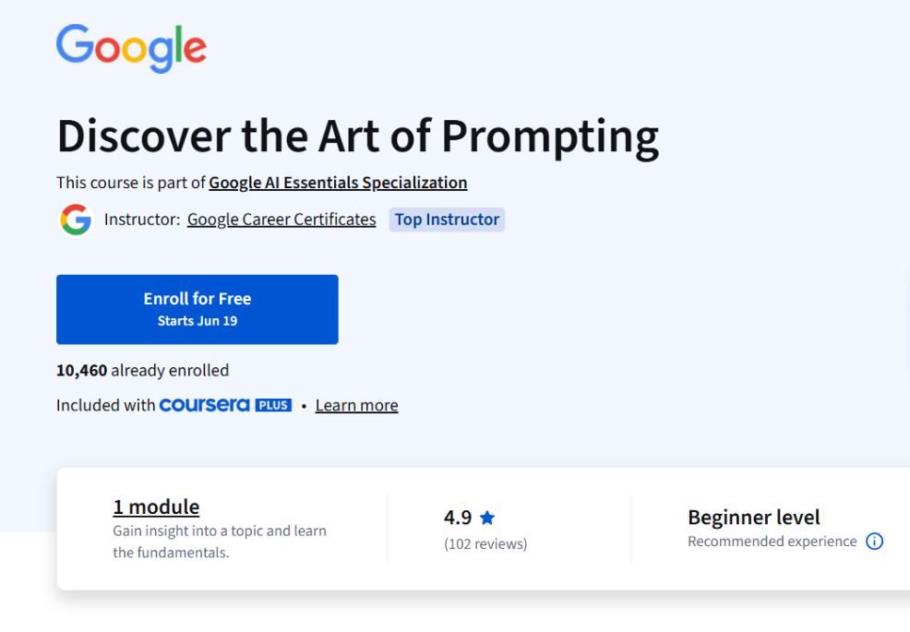
Task: Click the 10,460 already enrolled text
Action: (142, 370)
